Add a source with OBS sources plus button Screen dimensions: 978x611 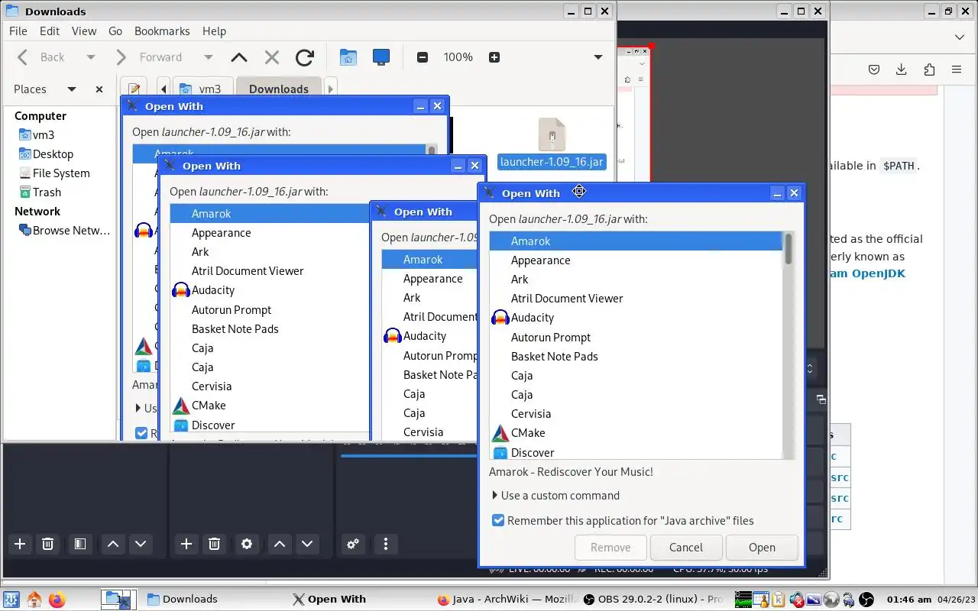coord(186,544)
